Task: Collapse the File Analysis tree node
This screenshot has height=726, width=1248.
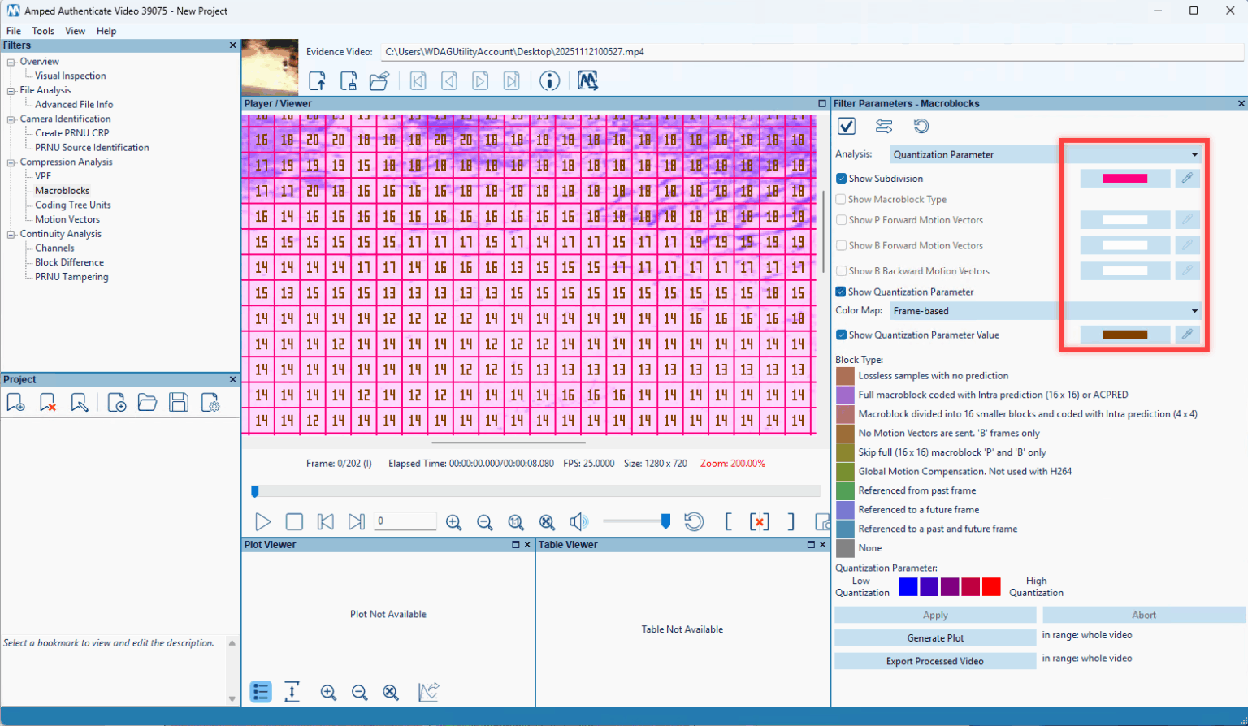Action: click(11, 90)
